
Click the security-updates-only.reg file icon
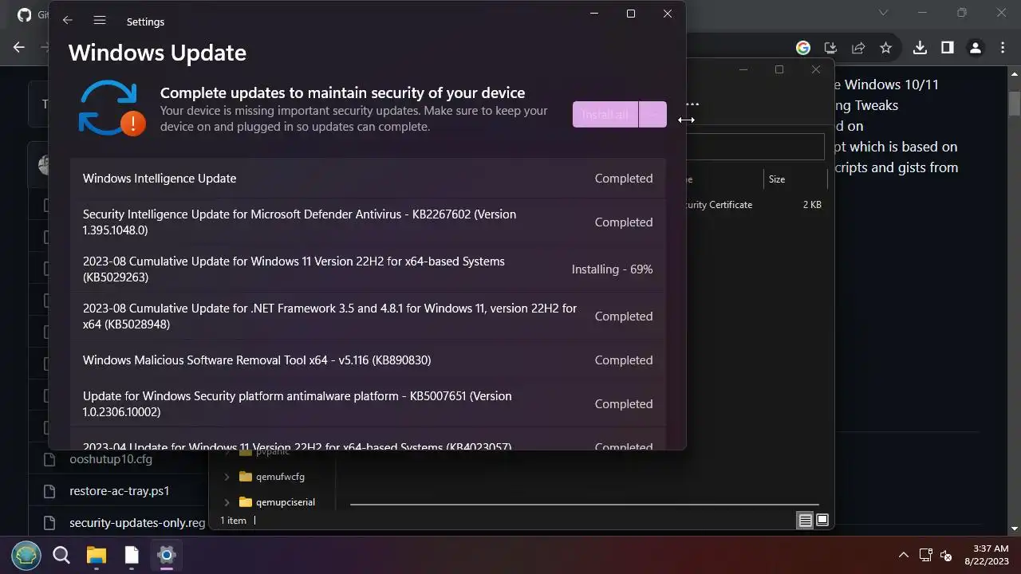point(50,523)
